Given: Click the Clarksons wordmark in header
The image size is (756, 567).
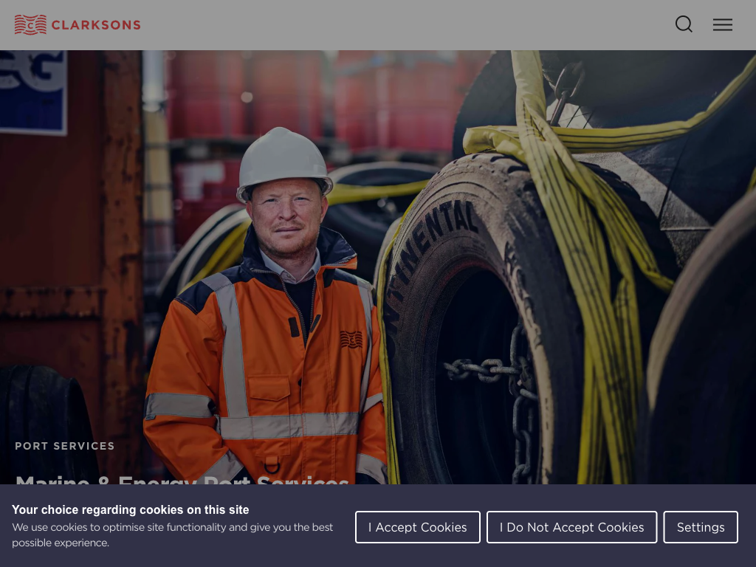Looking at the screenshot, I should click(x=96, y=25).
